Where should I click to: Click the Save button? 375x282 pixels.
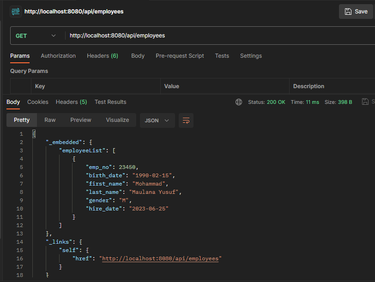pos(356,11)
